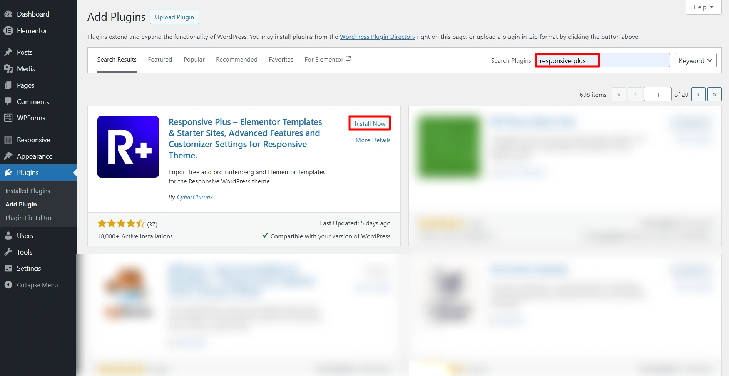Click the Compatible with WordPress checkmark text
The width and height of the screenshot is (729, 376).
tap(326, 236)
